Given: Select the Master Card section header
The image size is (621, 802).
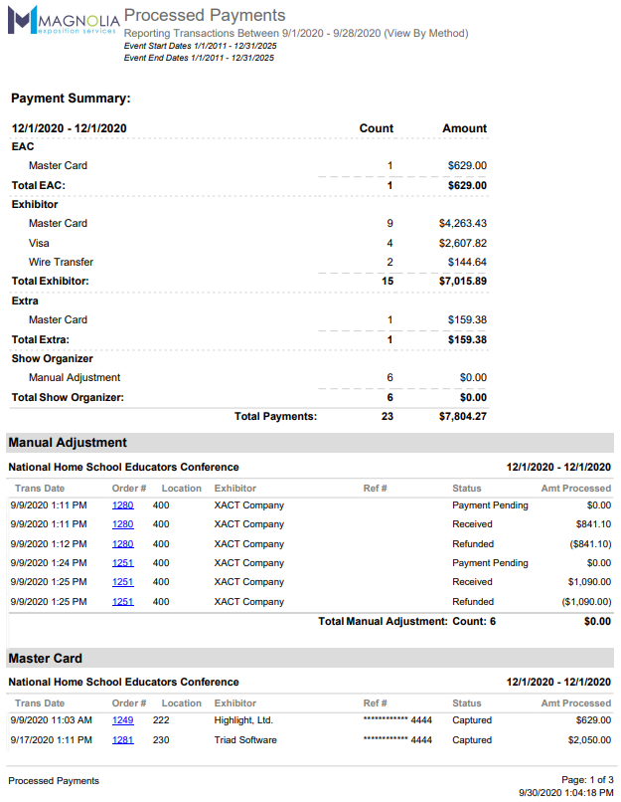Looking at the screenshot, I should (x=46, y=659).
